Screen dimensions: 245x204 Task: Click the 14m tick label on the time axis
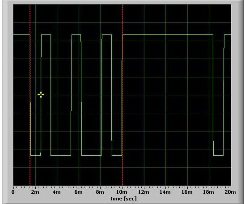[x=165, y=192]
